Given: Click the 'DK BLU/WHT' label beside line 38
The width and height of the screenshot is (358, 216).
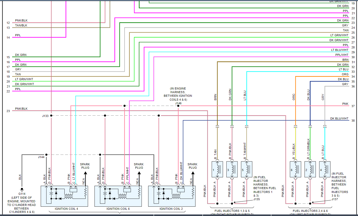Looking at the screenshot, I should click(339, 118).
